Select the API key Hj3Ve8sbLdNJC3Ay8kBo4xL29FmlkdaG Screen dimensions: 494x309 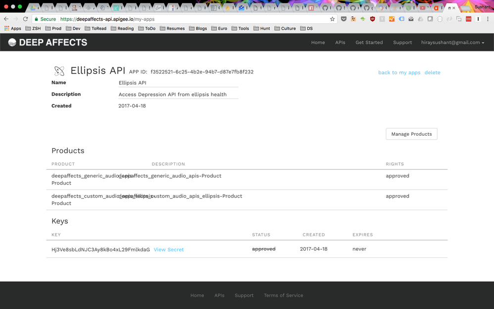coord(101,250)
